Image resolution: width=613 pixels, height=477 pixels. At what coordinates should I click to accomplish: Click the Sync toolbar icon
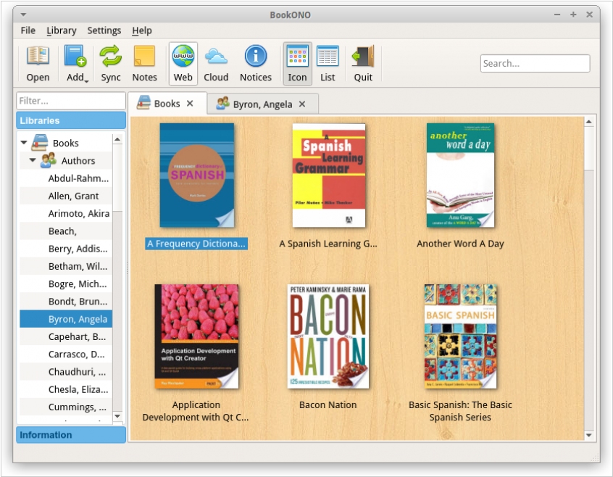(111, 63)
